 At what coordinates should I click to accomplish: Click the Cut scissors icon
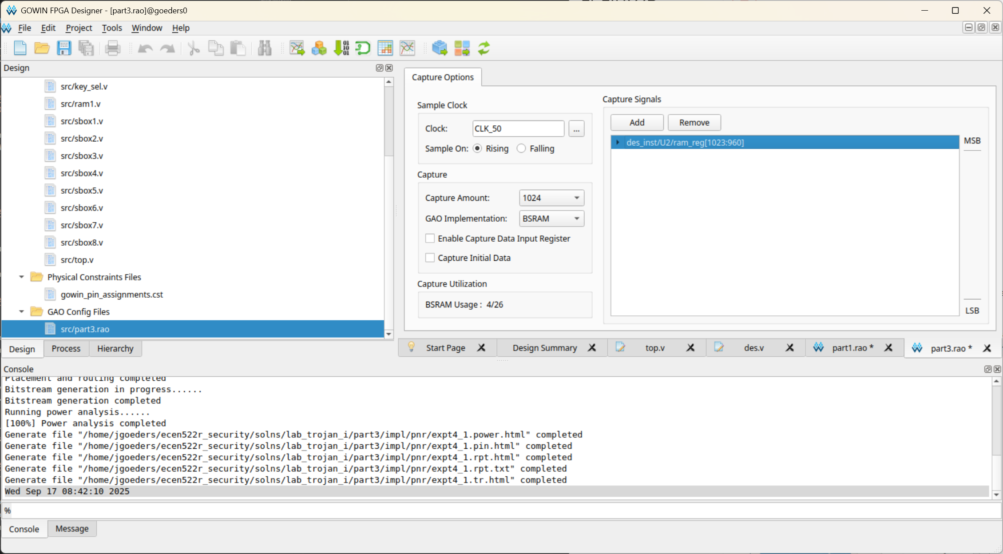pyautogui.click(x=194, y=48)
